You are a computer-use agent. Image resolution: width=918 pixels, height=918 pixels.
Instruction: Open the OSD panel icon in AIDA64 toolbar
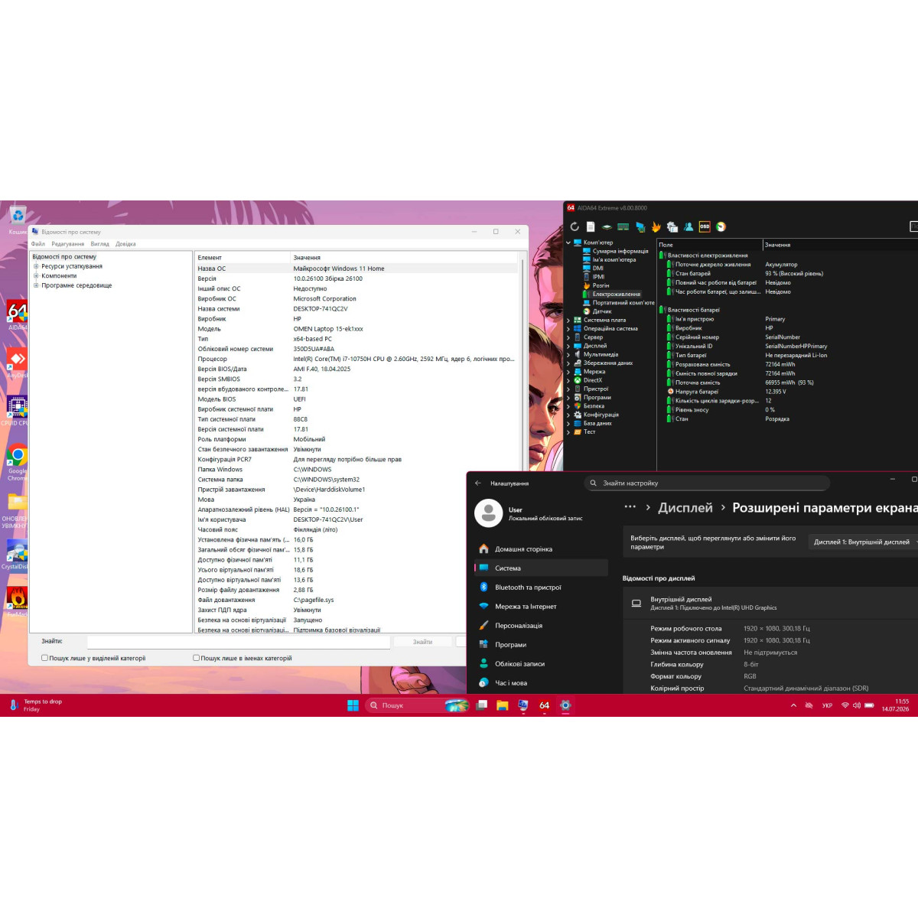click(x=705, y=226)
